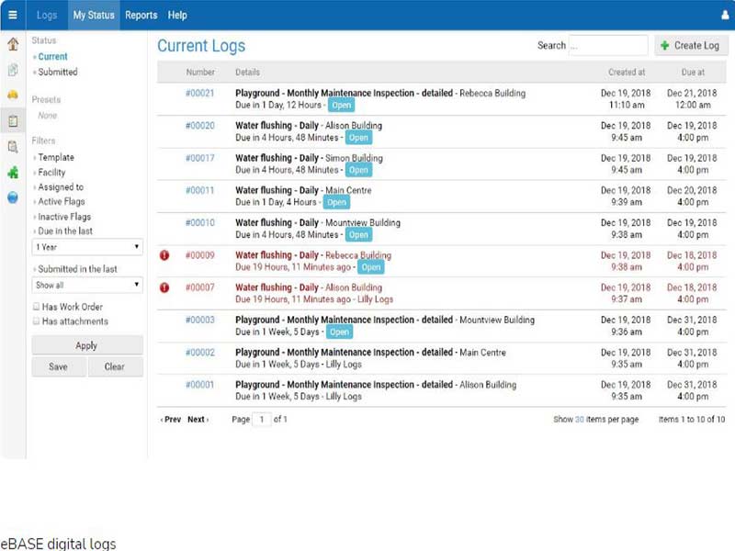Screen dimensions: 735x551
Task: Open log #00010
Action: [x=199, y=222]
